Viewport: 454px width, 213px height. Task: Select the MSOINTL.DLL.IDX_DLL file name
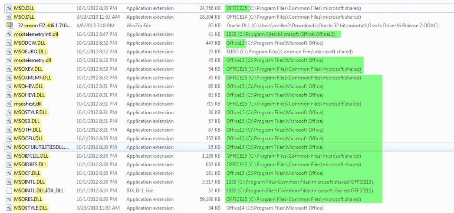point(39,190)
